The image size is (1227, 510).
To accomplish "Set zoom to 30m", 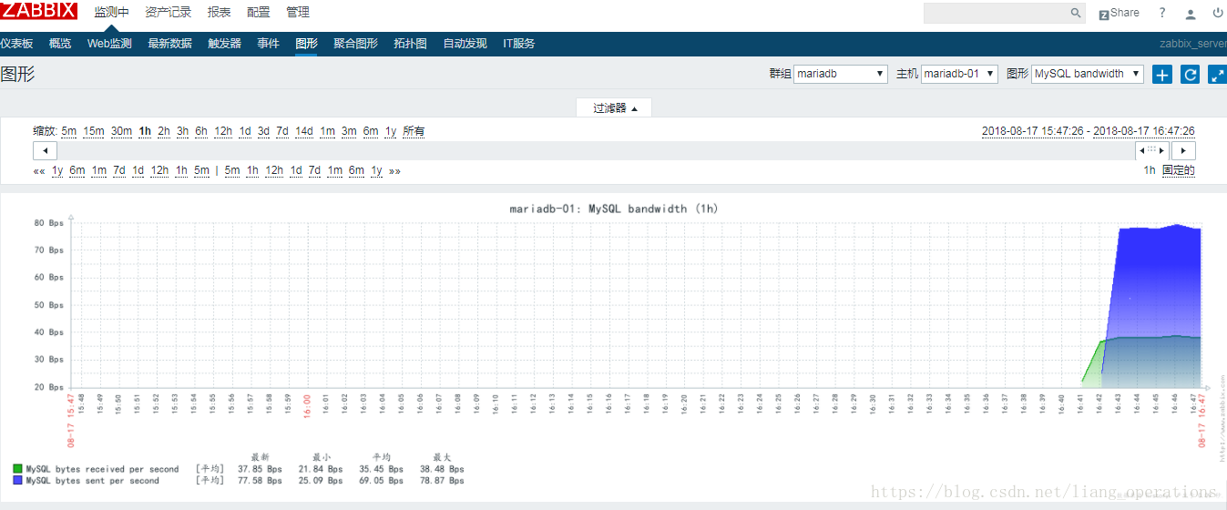I will [x=122, y=131].
